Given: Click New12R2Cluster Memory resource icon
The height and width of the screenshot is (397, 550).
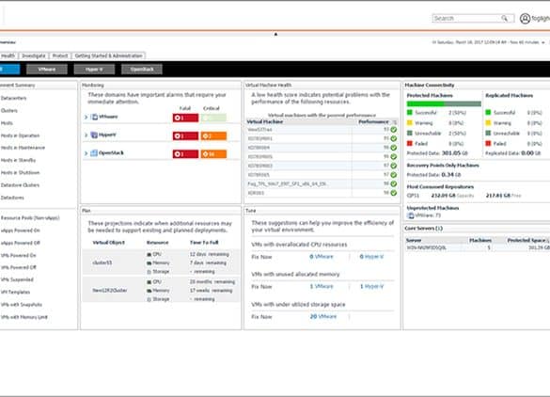Looking at the screenshot, I should coord(149,291).
